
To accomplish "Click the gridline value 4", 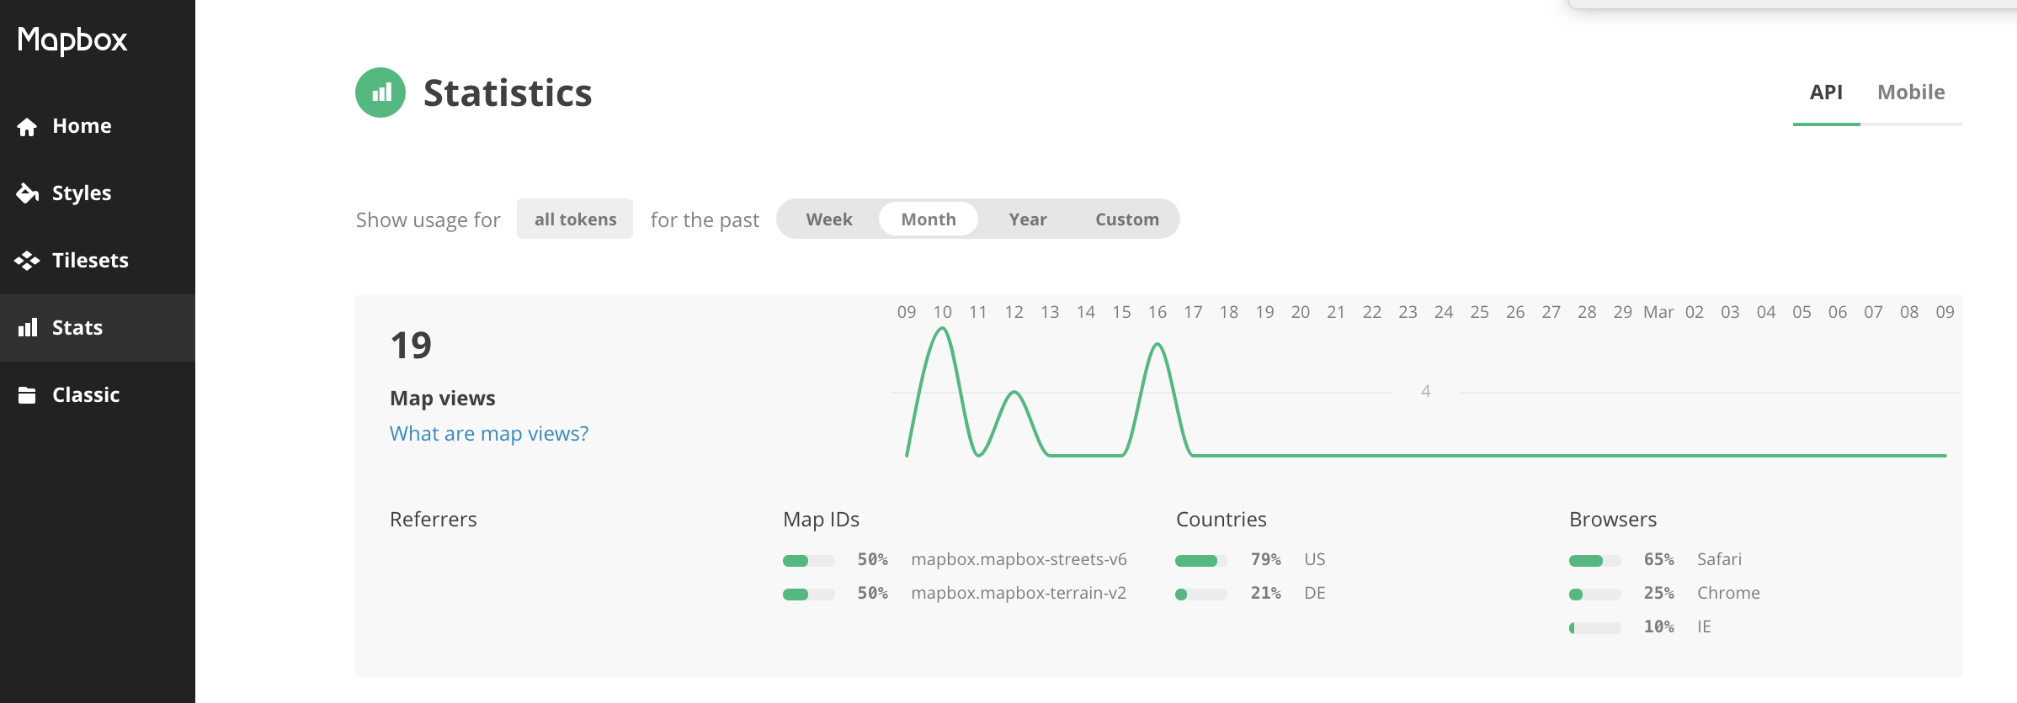I will [x=1426, y=391].
